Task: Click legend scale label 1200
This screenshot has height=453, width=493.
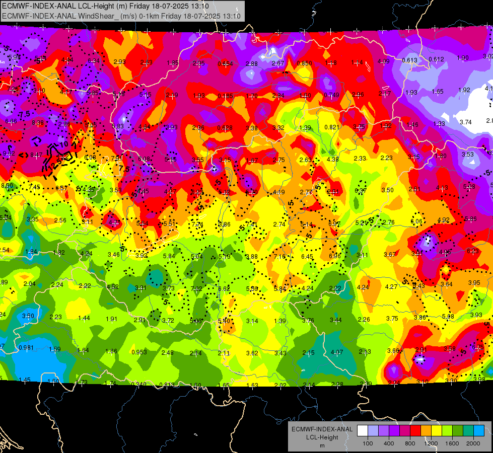Action: [x=431, y=443]
